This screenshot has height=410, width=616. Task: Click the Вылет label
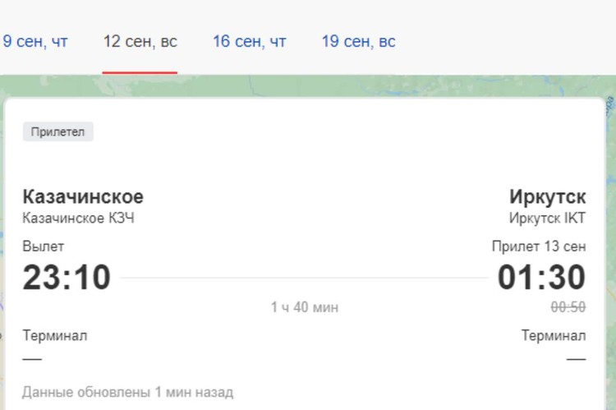(43, 246)
